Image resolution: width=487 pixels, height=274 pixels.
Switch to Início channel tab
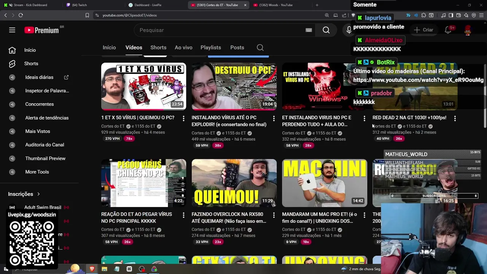[109, 48]
